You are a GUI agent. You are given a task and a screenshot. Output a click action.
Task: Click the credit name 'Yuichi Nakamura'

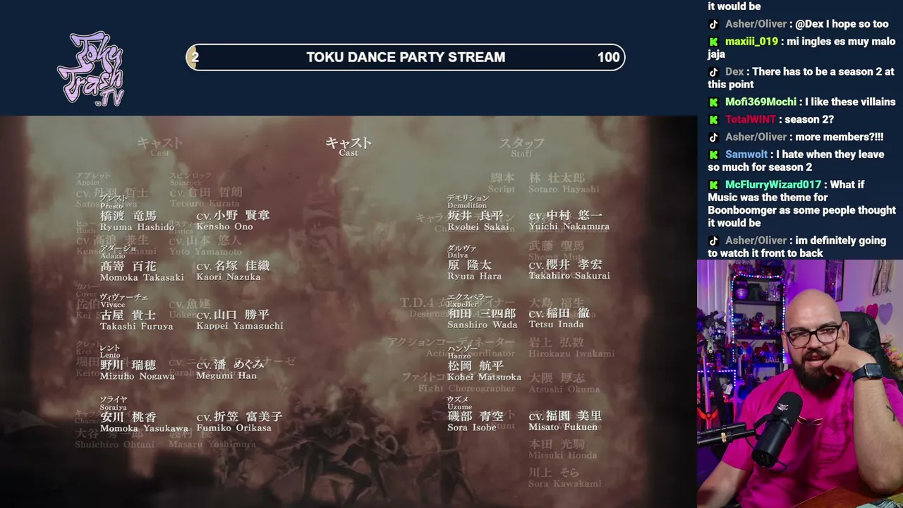coord(569,227)
